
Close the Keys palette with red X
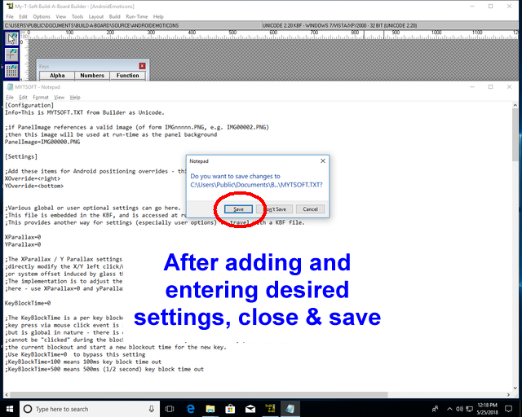(142, 66)
